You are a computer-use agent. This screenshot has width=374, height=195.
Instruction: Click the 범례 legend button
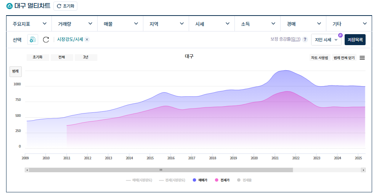(x=16, y=71)
